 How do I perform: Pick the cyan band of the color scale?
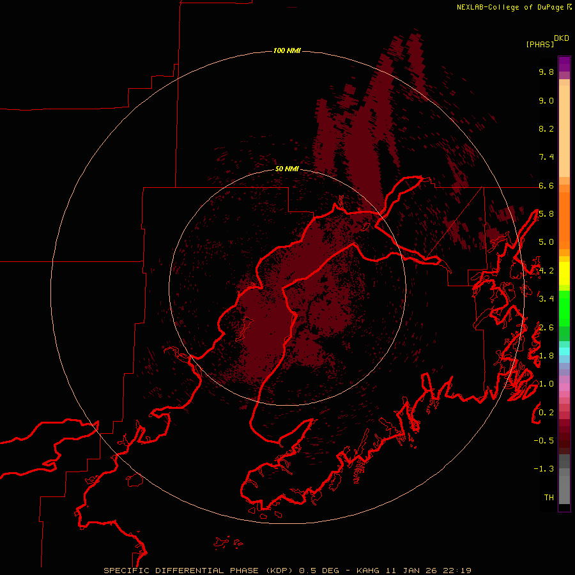coord(564,351)
